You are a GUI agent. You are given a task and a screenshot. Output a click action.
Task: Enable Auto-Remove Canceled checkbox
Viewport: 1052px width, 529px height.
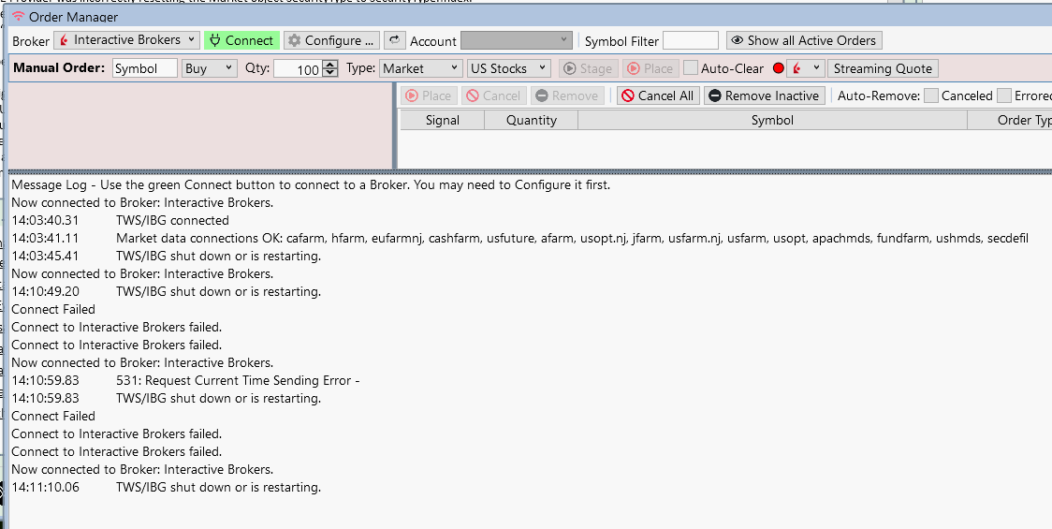pos(931,96)
